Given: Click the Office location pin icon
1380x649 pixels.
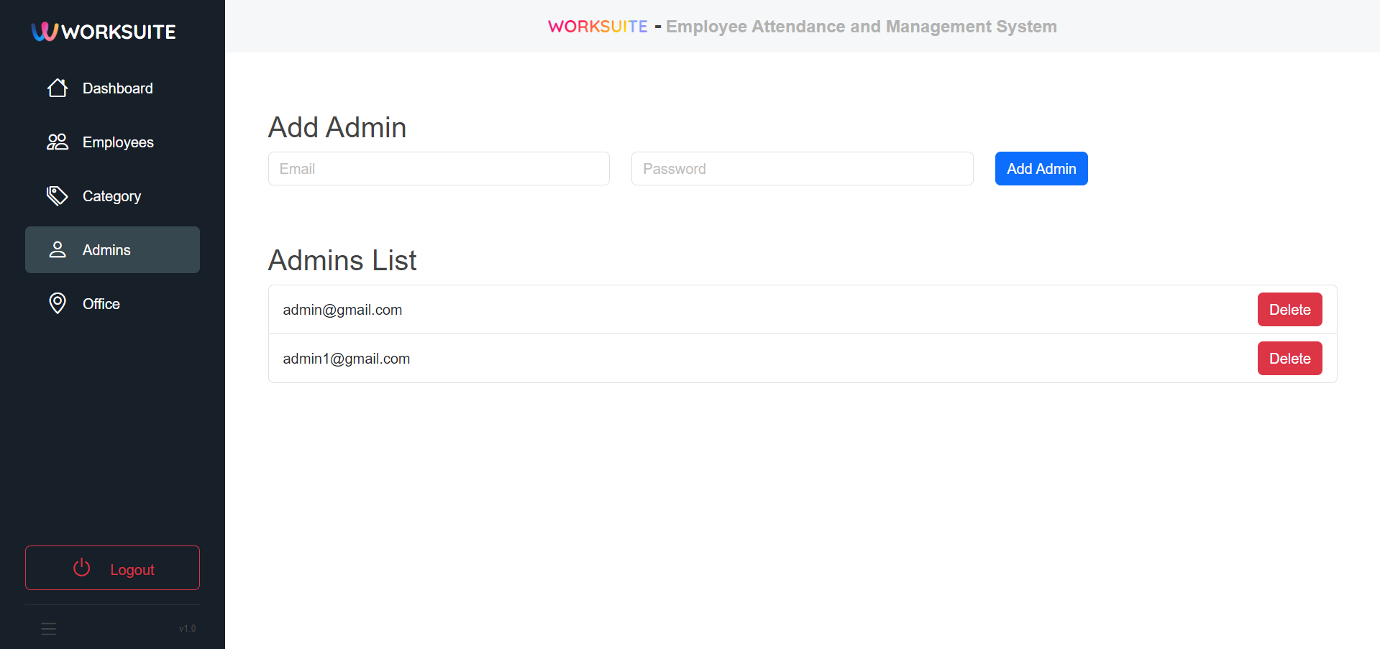Looking at the screenshot, I should 58,303.
